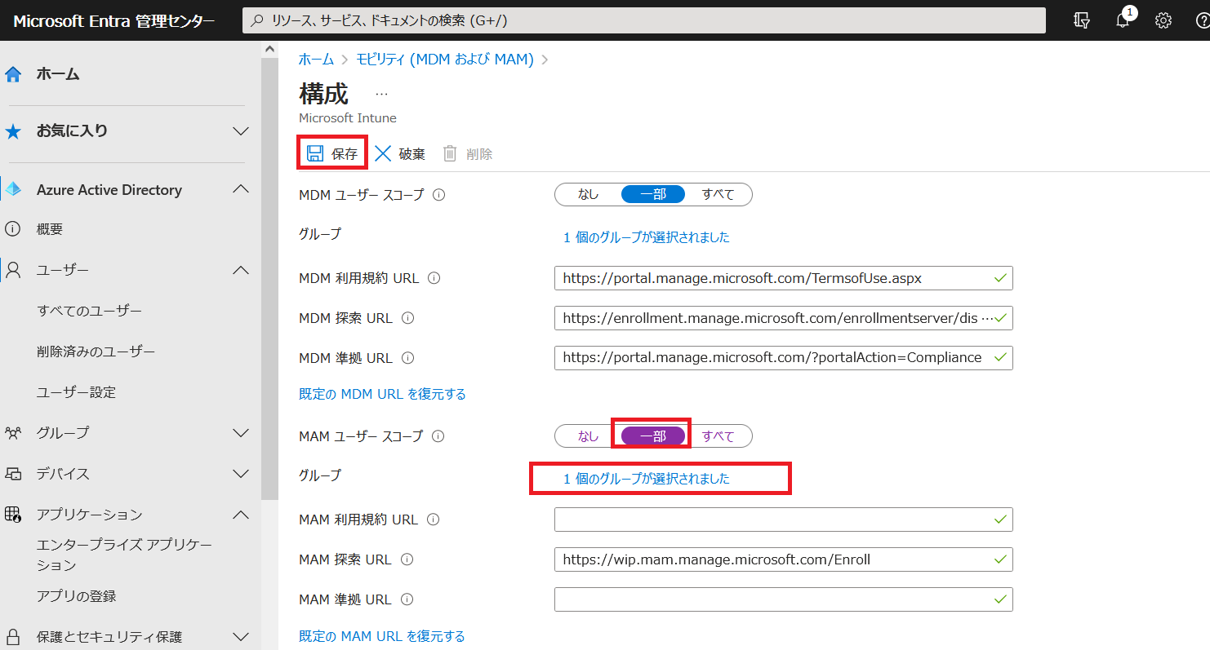Click info icon next to MDM 探索 URL
Image resolution: width=1210 pixels, height=650 pixels.
pos(407,318)
